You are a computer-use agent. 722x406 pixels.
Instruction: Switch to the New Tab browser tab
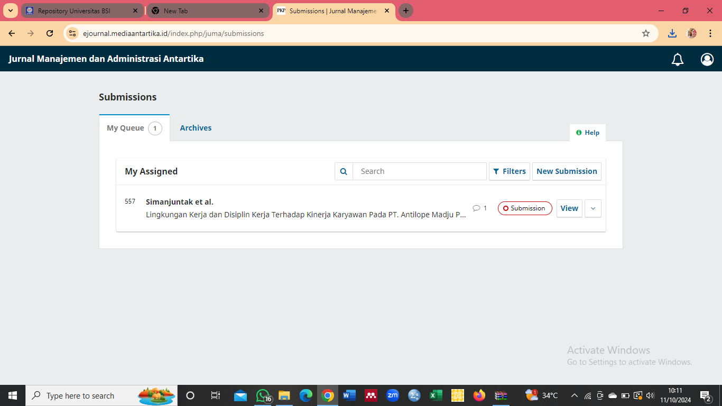[x=208, y=11]
